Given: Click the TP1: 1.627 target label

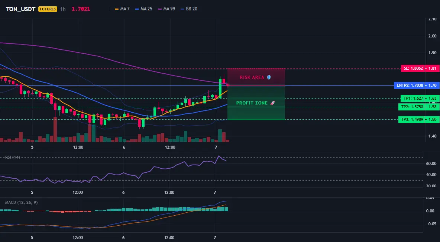Looking at the screenshot, I should click(x=412, y=98).
